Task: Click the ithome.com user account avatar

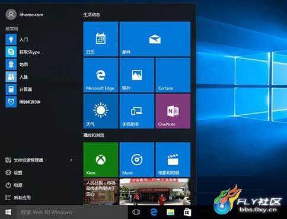Action: click(11, 14)
